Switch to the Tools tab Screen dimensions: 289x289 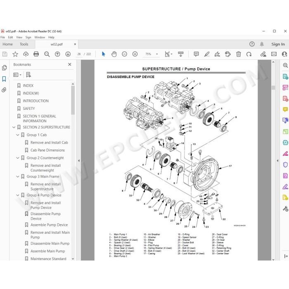pyautogui.click(x=24, y=44)
